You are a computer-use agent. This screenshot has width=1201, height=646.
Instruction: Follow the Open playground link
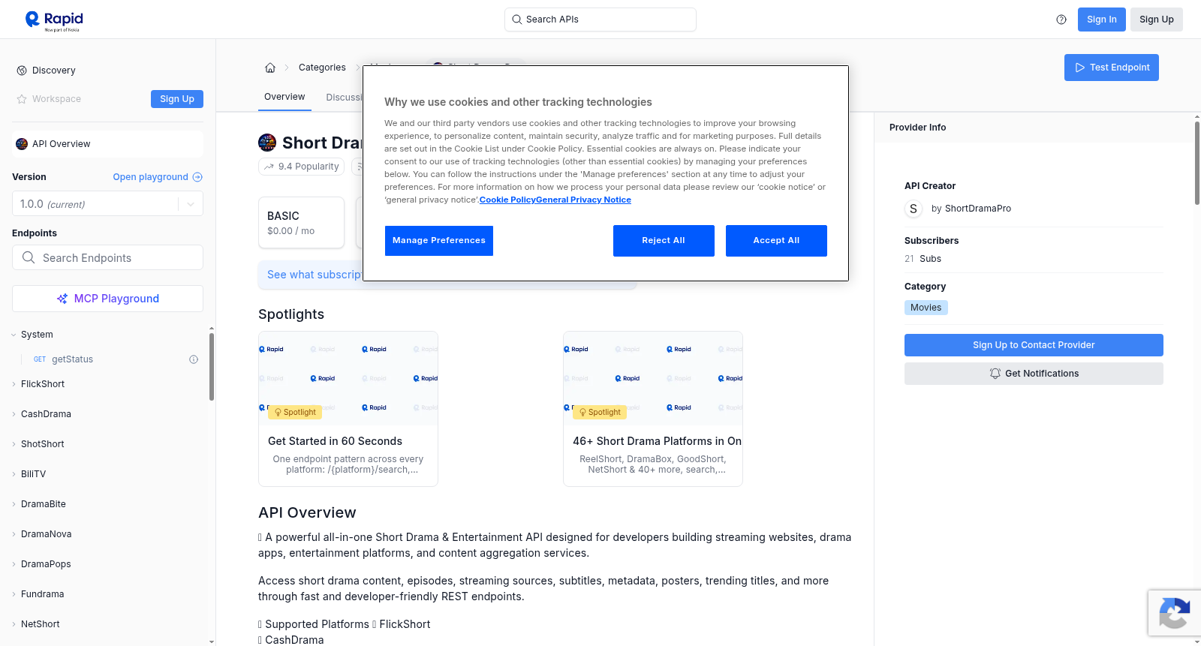(x=158, y=177)
